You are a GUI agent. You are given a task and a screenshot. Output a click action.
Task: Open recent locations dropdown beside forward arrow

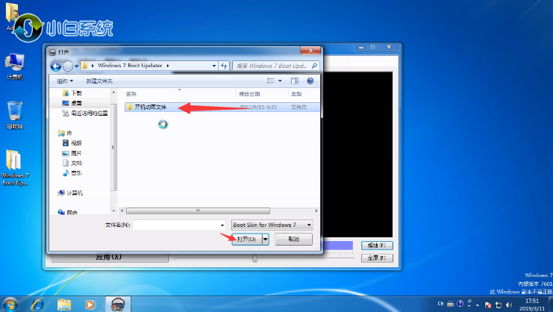(77, 66)
